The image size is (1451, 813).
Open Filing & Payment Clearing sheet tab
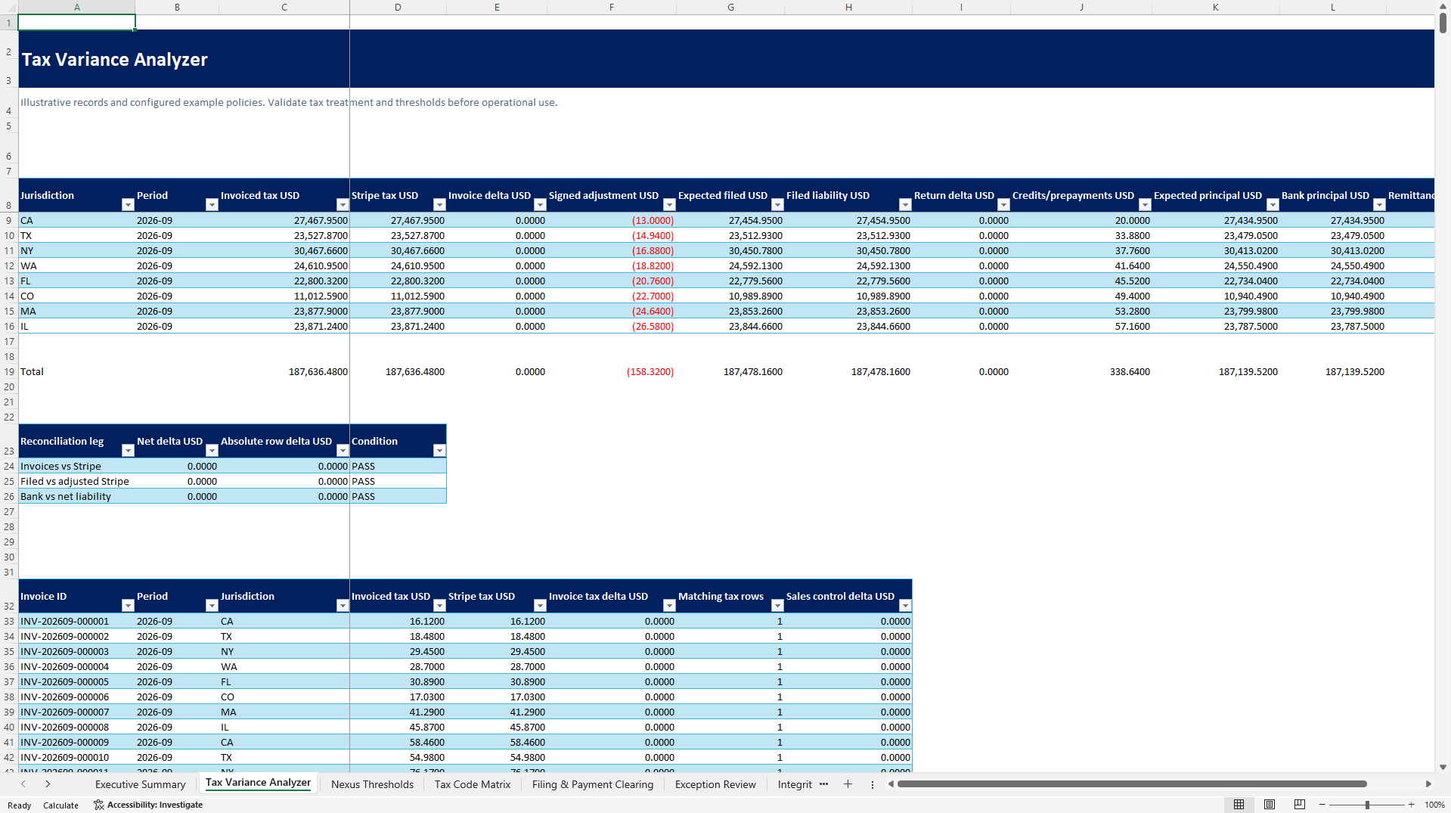pos(593,784)
